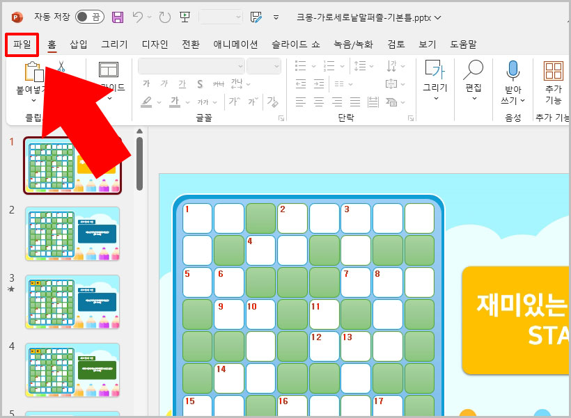This screenshot has height=418, width=571.
Task: Click the Add-ins grid icon
Action: coord(554,70)
